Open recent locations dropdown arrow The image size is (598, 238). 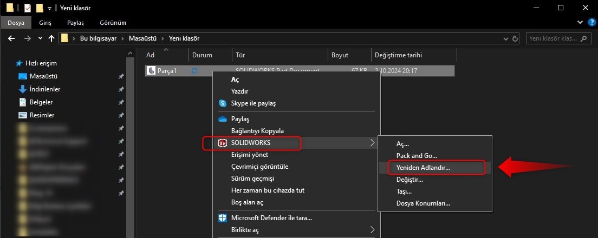pyautogui.click(x=41, y=38)
